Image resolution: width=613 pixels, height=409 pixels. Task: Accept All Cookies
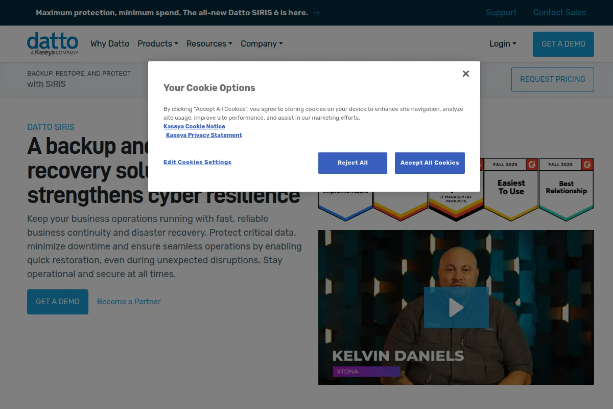pos(429,163)
